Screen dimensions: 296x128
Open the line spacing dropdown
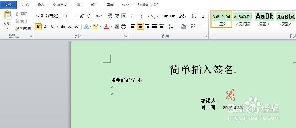(x=172, y=26)
